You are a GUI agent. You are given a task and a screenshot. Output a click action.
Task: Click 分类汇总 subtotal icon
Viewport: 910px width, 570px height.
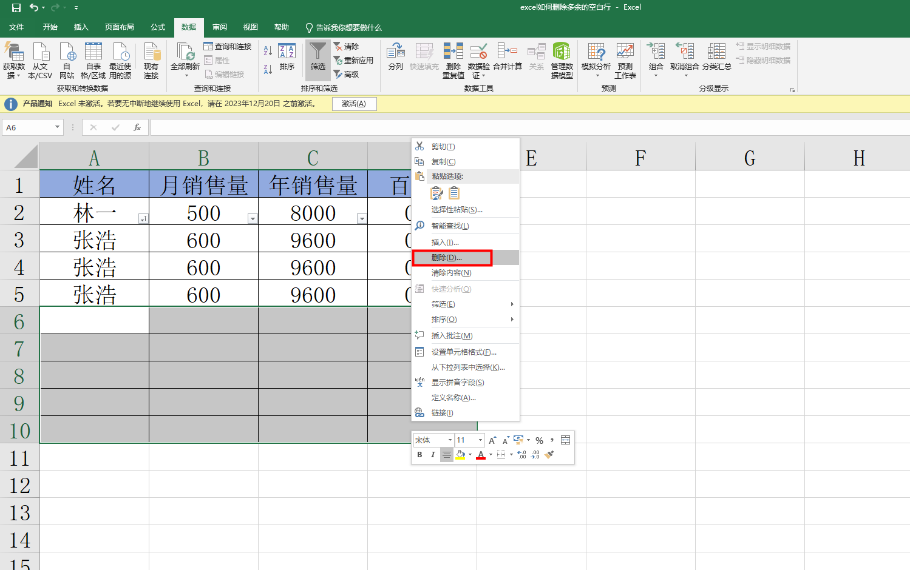click(x=717, y=57)
